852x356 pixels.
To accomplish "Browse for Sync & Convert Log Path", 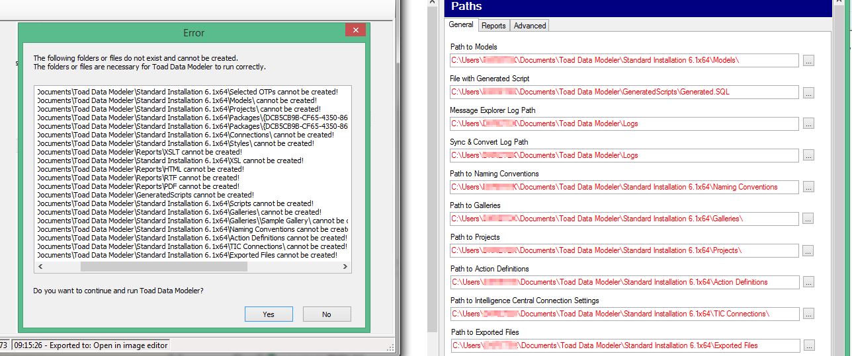I will coord(808,155).
